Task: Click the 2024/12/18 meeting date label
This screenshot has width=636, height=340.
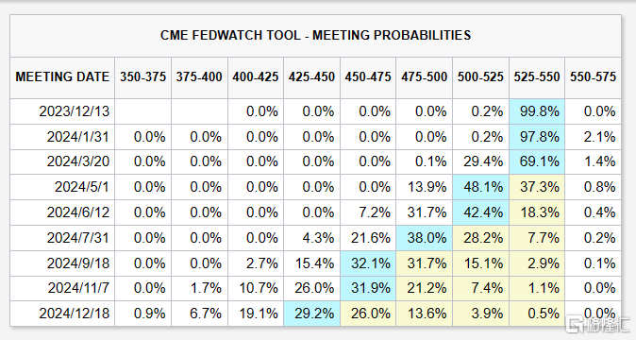Action: click(x=75, y=314)
